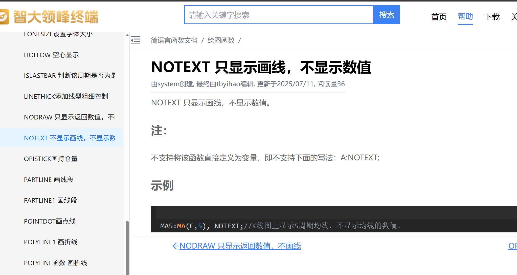Select ISLASTBAR sidebar entry
Viewport: 517px width, 275px height.
coord(69,76)
